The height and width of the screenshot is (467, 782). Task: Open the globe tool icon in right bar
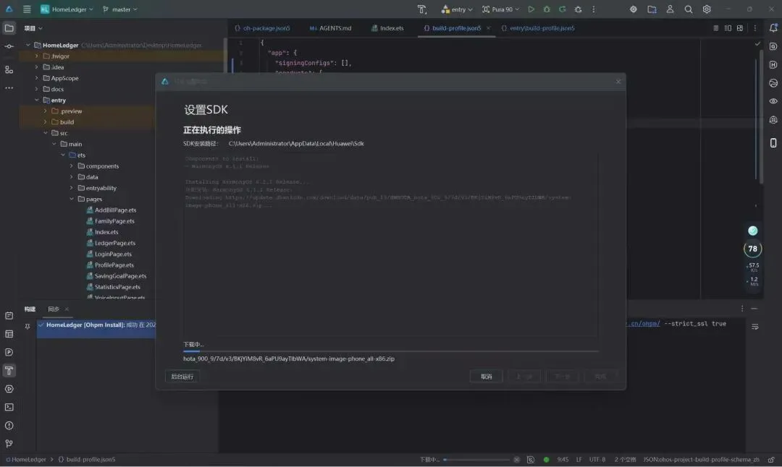[x=773, y=83]
